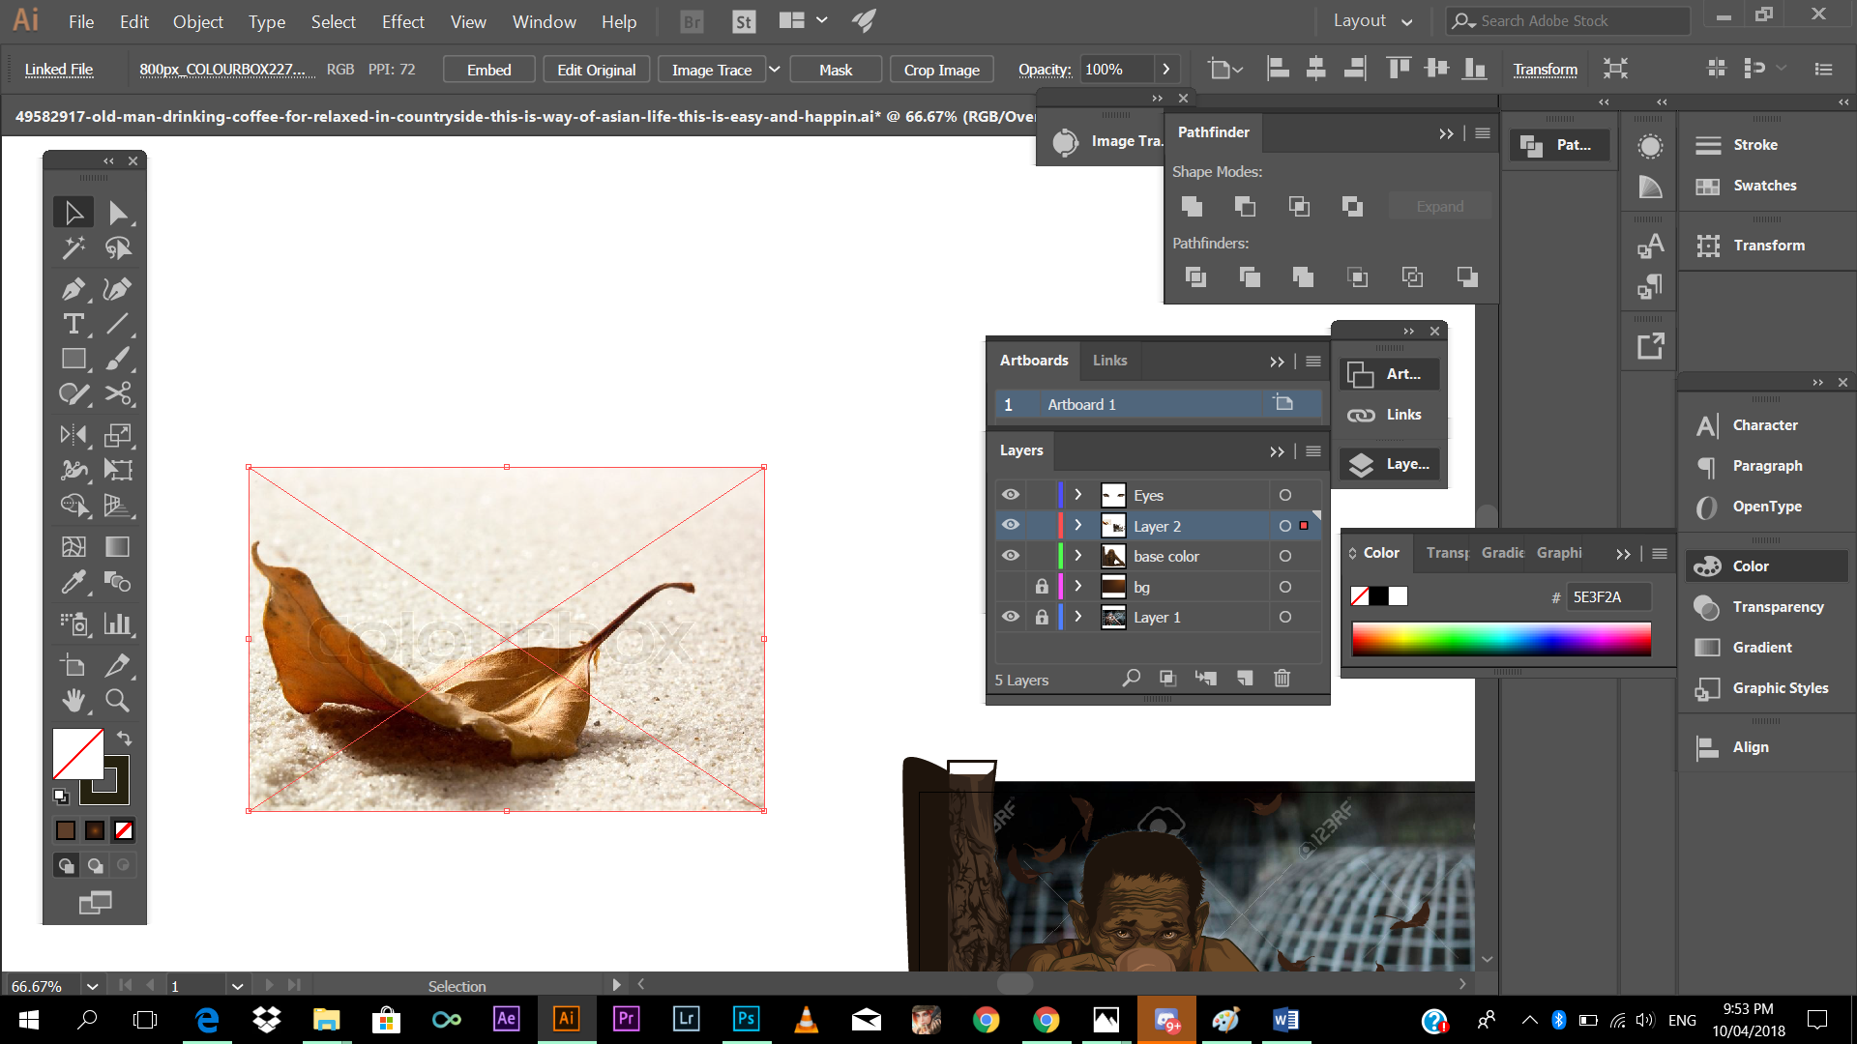Image resolution: width=1857 pixels, height=1044 pixels.
Task: Open the Window menu
Action: click(545, 21)
